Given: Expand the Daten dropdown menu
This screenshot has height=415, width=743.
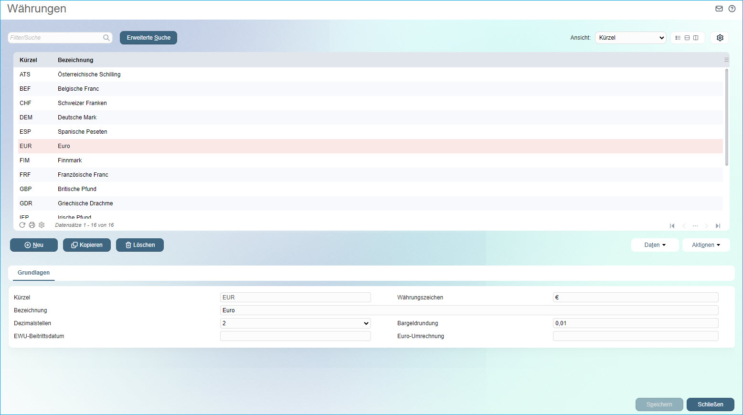Looking at the screenshot, I should [655, 245].
